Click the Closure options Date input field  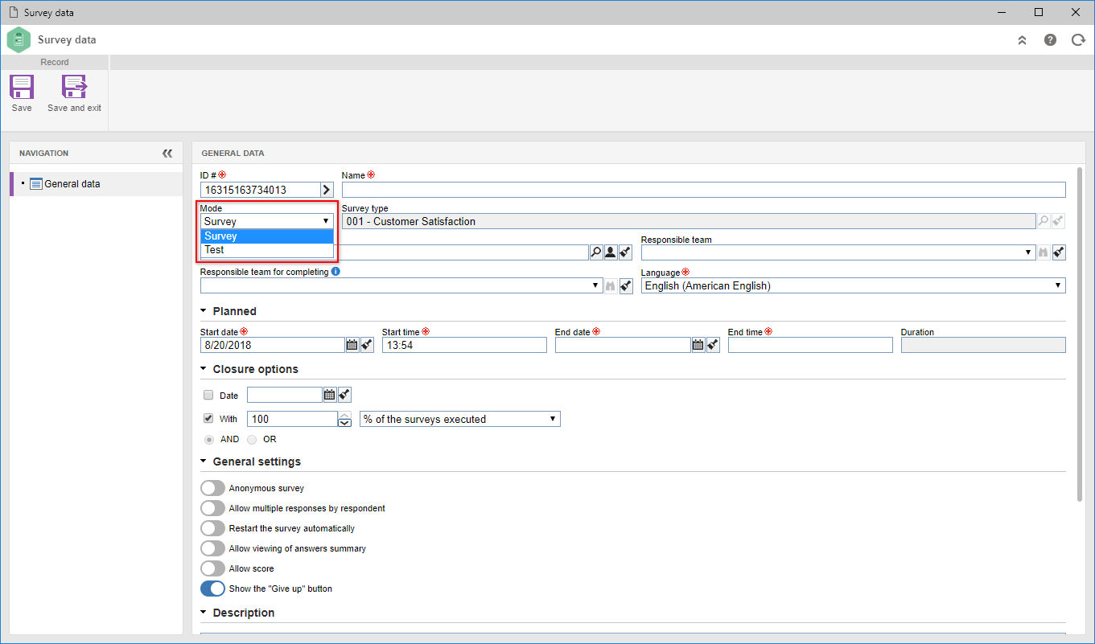285,395
